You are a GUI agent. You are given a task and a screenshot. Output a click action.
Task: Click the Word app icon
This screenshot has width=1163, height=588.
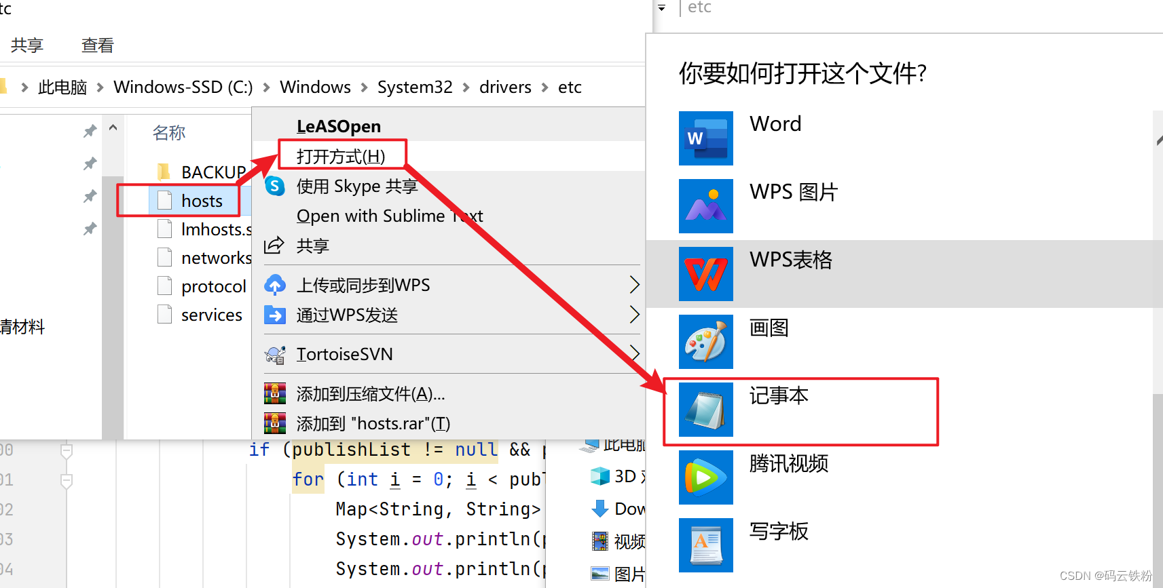coord(706,138)
